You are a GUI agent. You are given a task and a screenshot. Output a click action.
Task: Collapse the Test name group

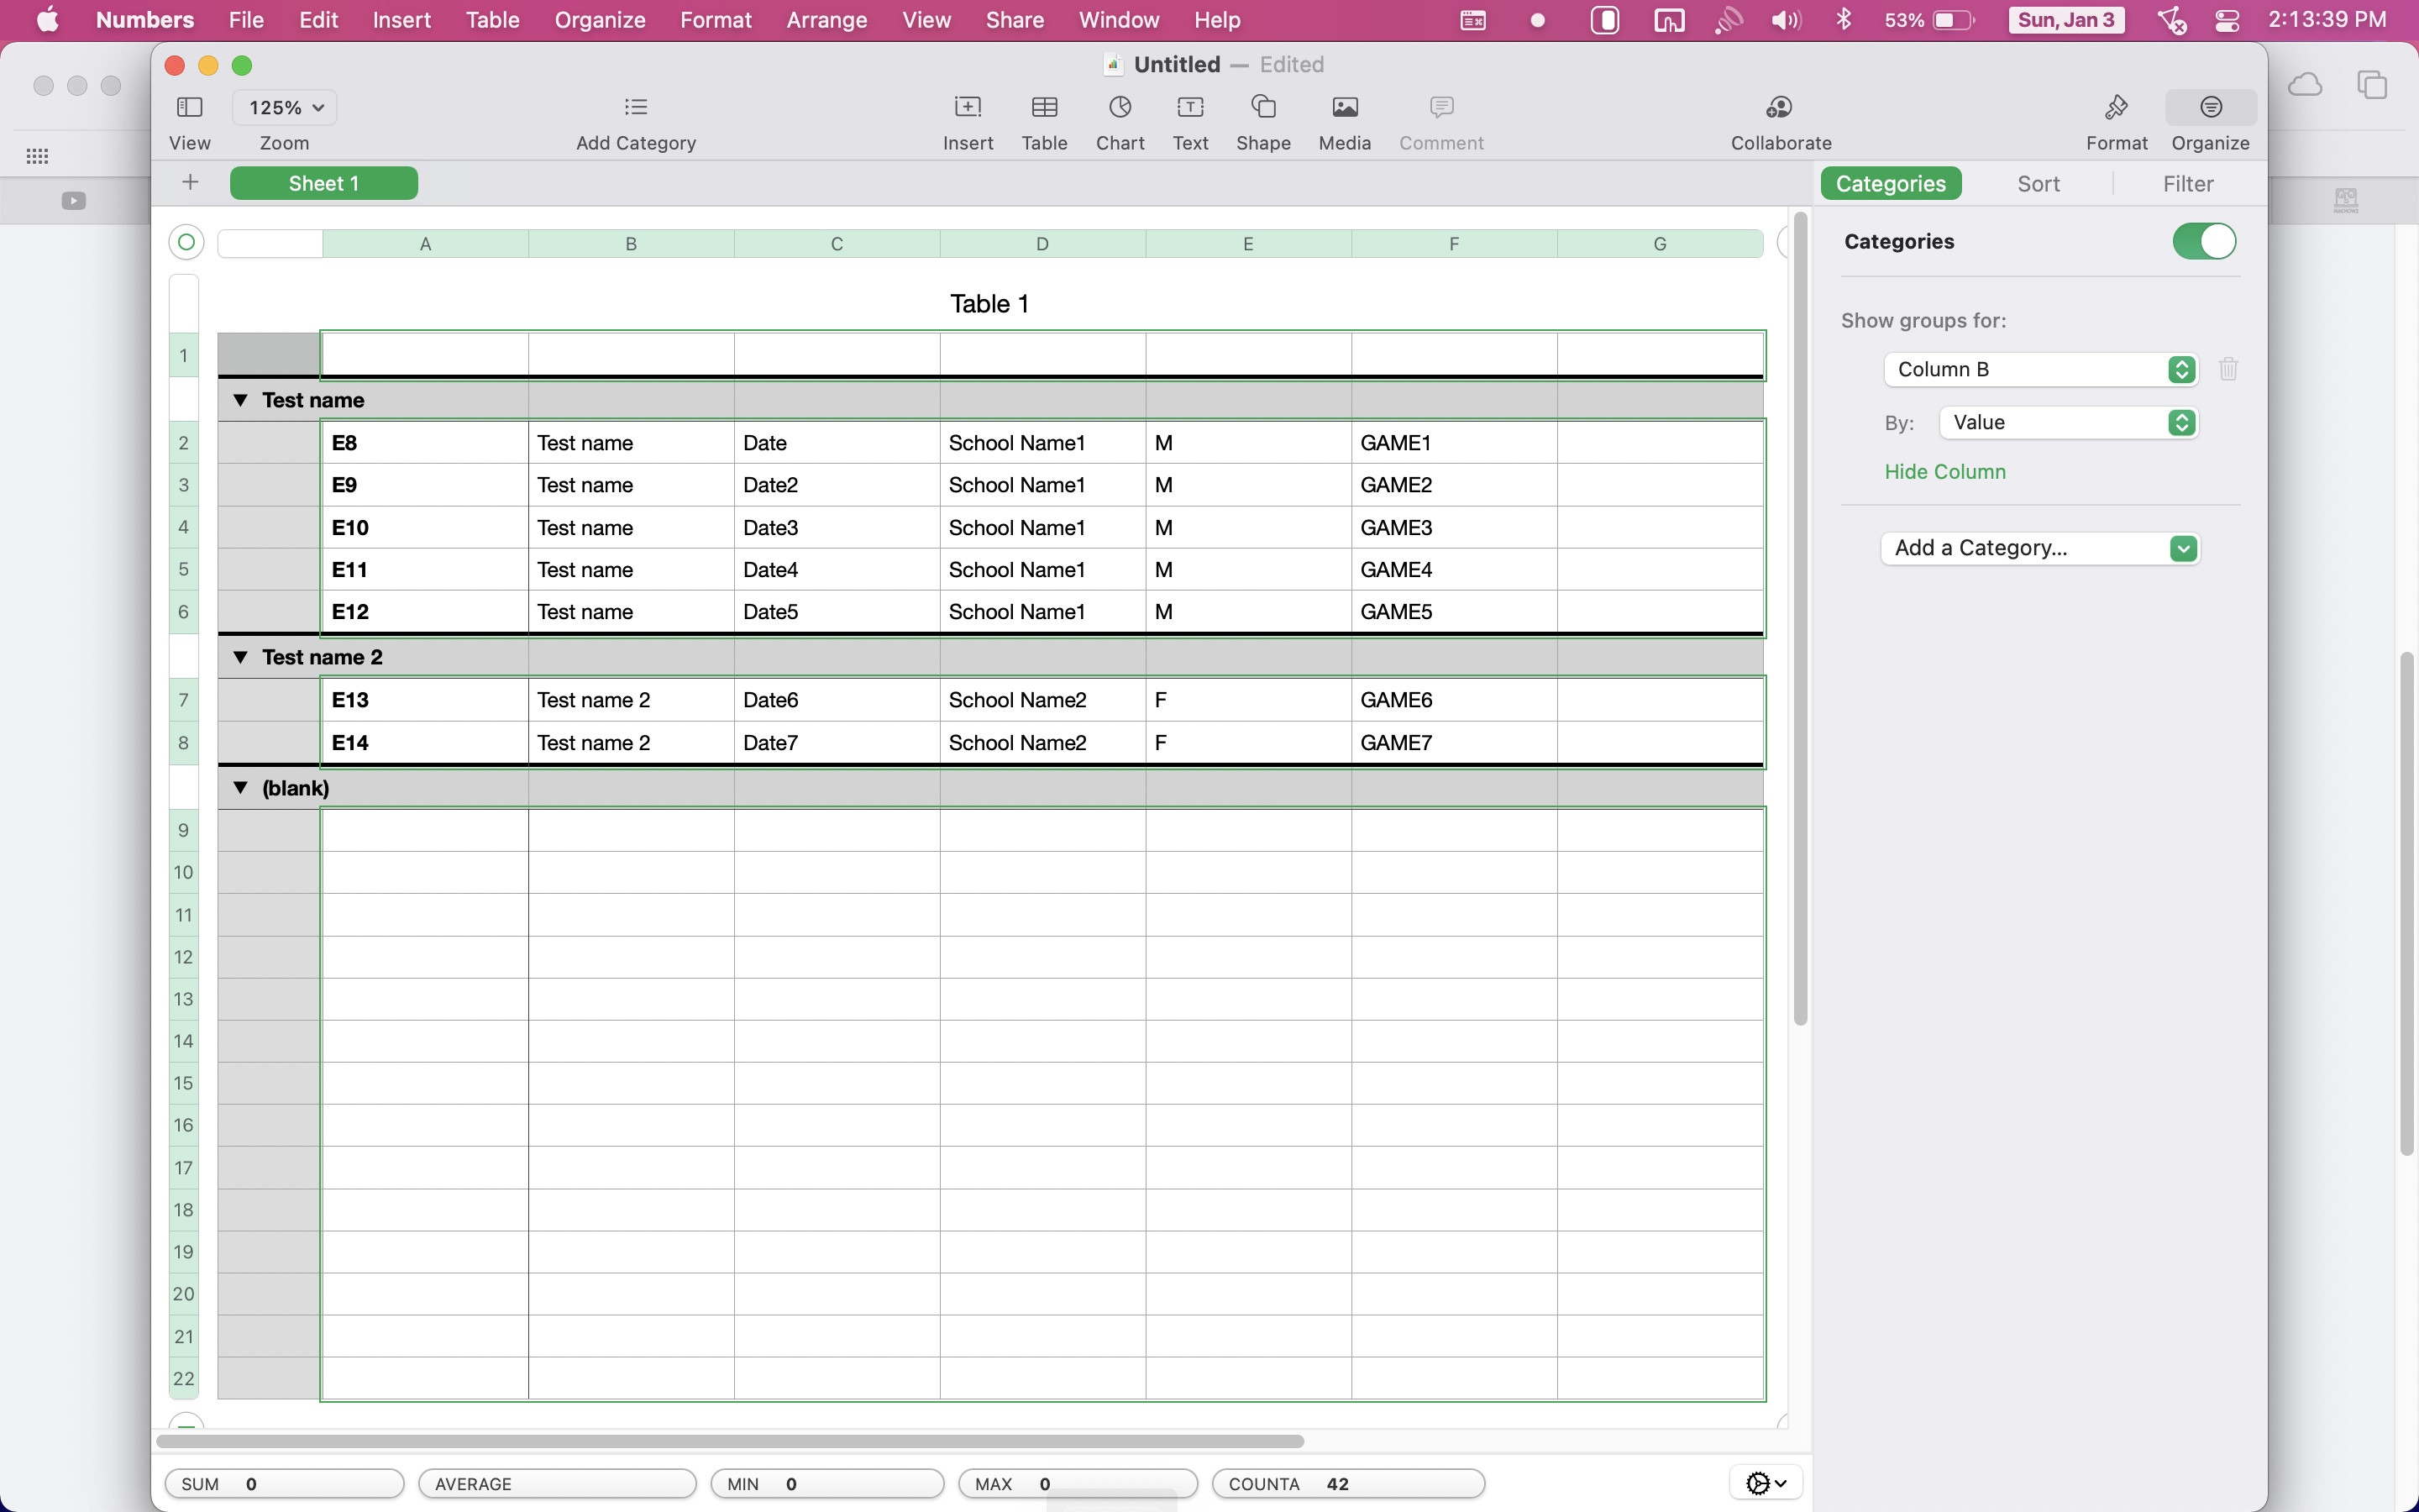coord(240,400)
